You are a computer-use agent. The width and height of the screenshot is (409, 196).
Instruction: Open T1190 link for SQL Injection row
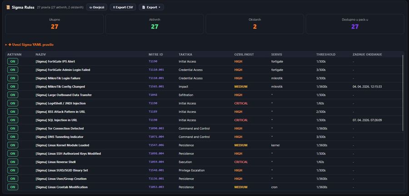[153, 120]
